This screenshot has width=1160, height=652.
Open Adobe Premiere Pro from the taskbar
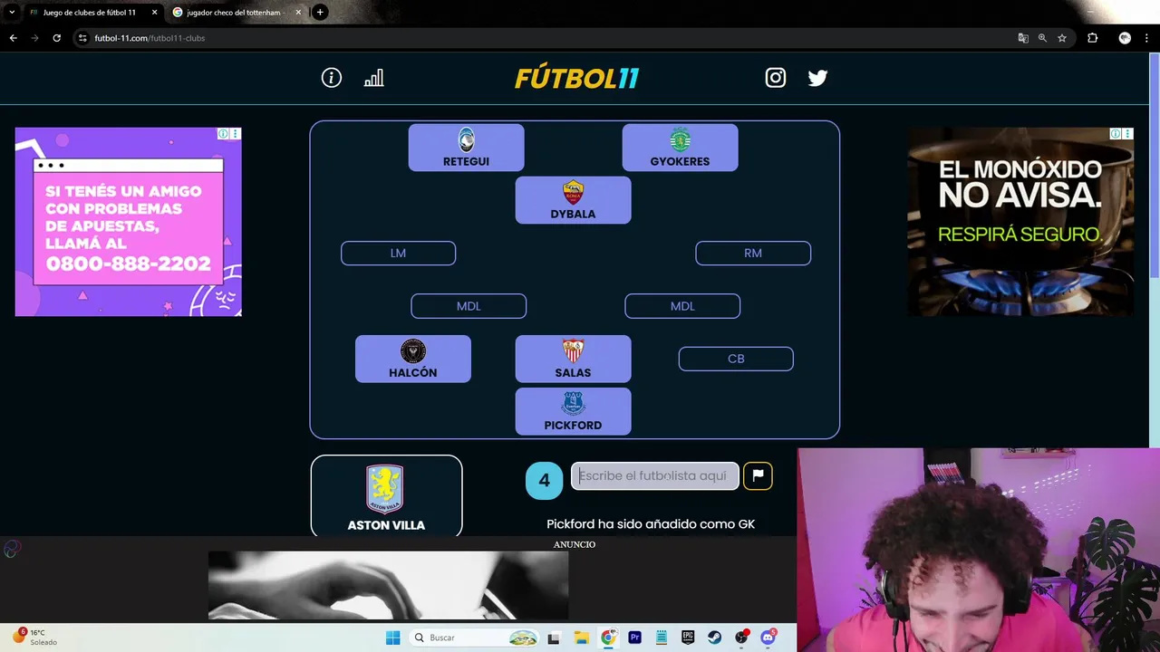pos(634,638)
